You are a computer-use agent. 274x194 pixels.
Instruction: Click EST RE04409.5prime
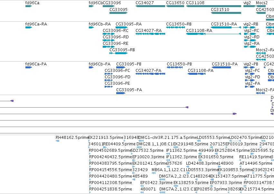105,147
